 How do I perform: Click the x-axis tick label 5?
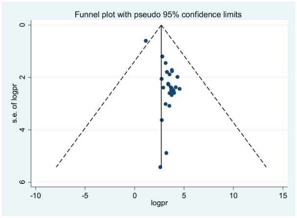[x=184, y=196]
